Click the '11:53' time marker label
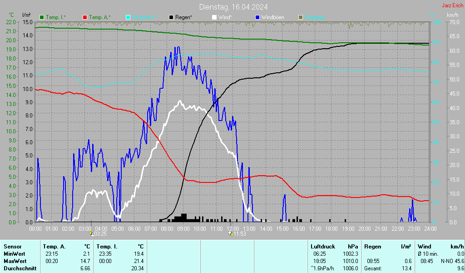This screenshot has width=465, height=273. (x=240, y=234)
